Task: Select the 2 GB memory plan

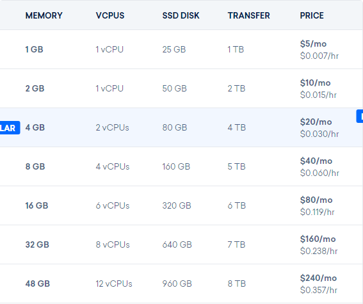Action: (x=182, y=88)
